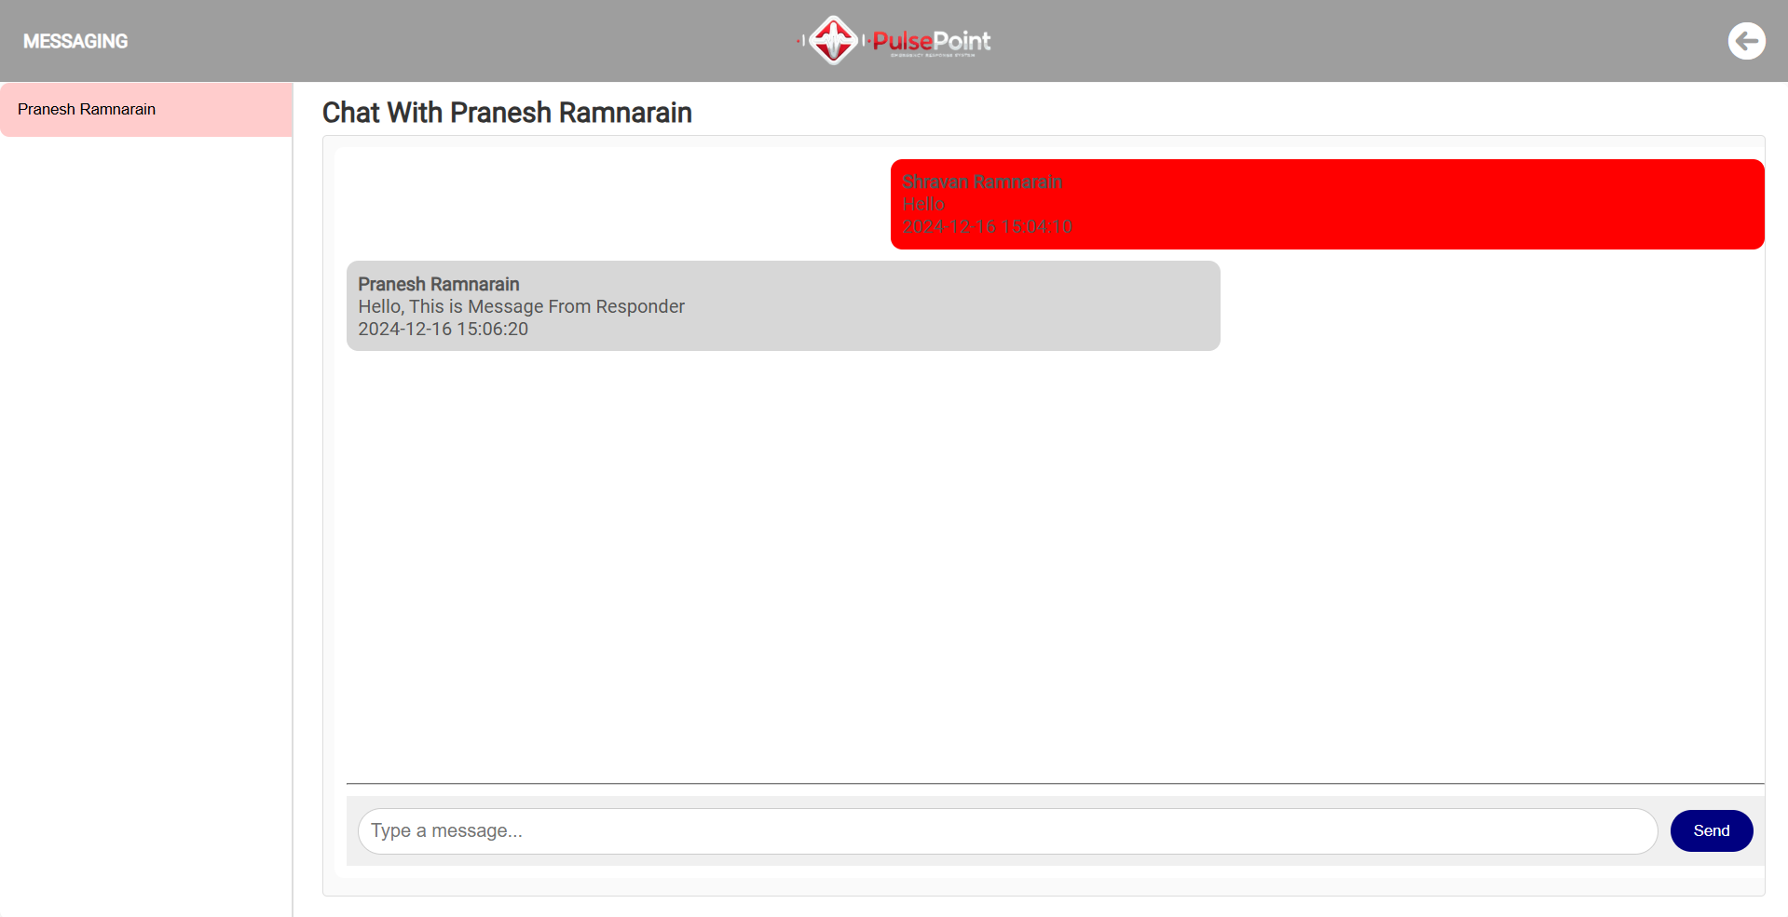Click the back arrow icon
Viewport: 1788px width, 917px height.
pyautogui.click(x=1746, y=41)
